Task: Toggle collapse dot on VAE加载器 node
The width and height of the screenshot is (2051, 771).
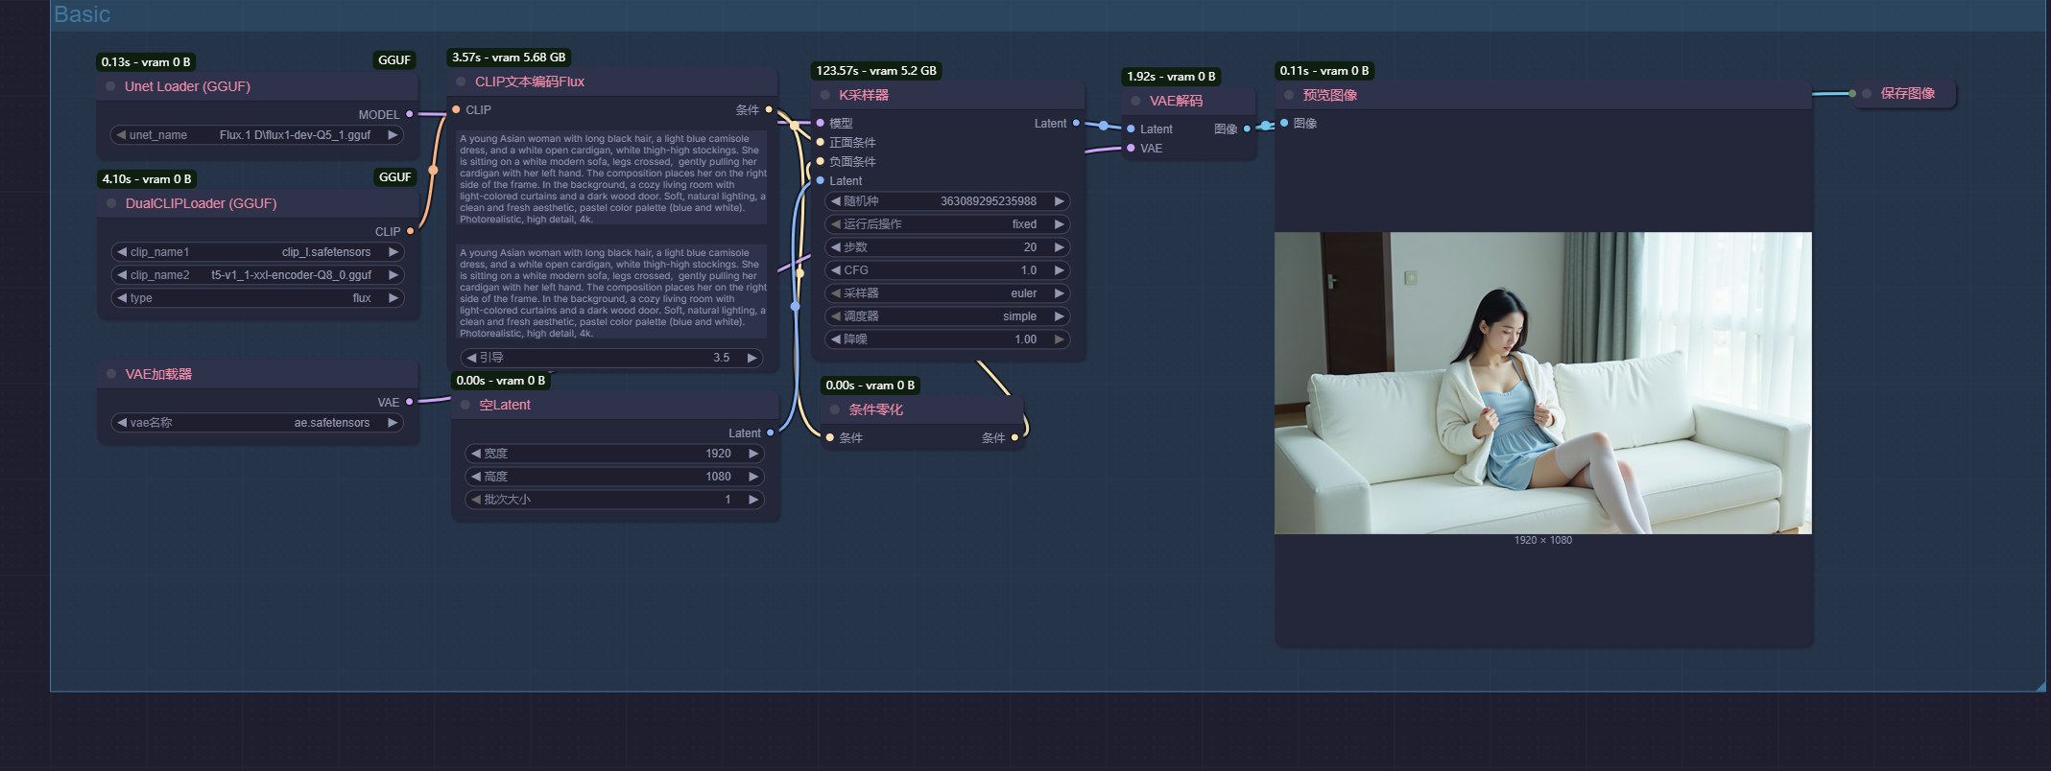Action: [x=111, y=374]
